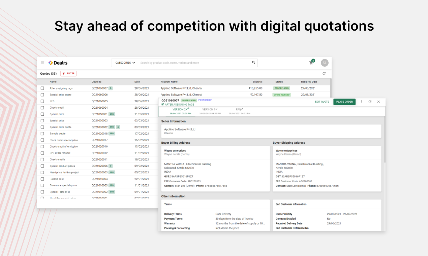Image resolution: width=428 pixels, height=256 pixels.
Task: Open the shopping cart with 2 items
Action: pyautogui.click(x=311, y=63)
